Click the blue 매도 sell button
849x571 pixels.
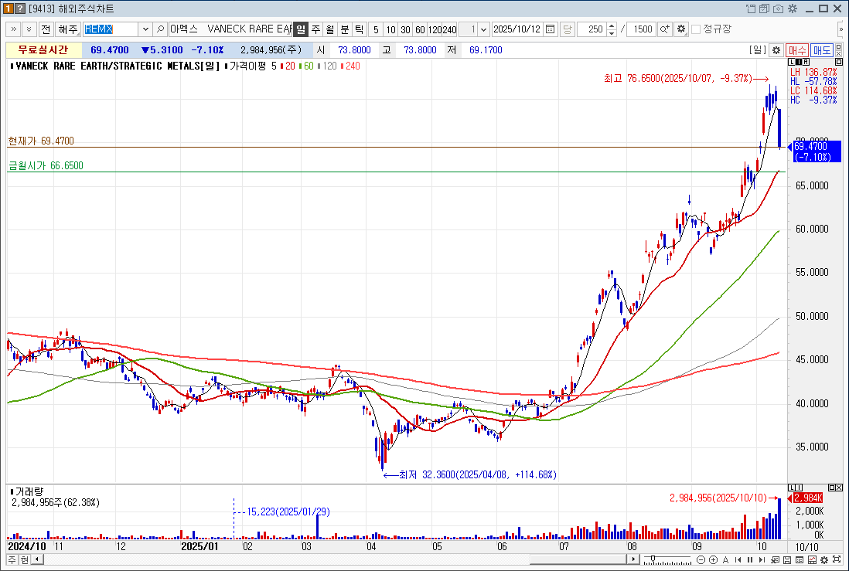(822, 50)
